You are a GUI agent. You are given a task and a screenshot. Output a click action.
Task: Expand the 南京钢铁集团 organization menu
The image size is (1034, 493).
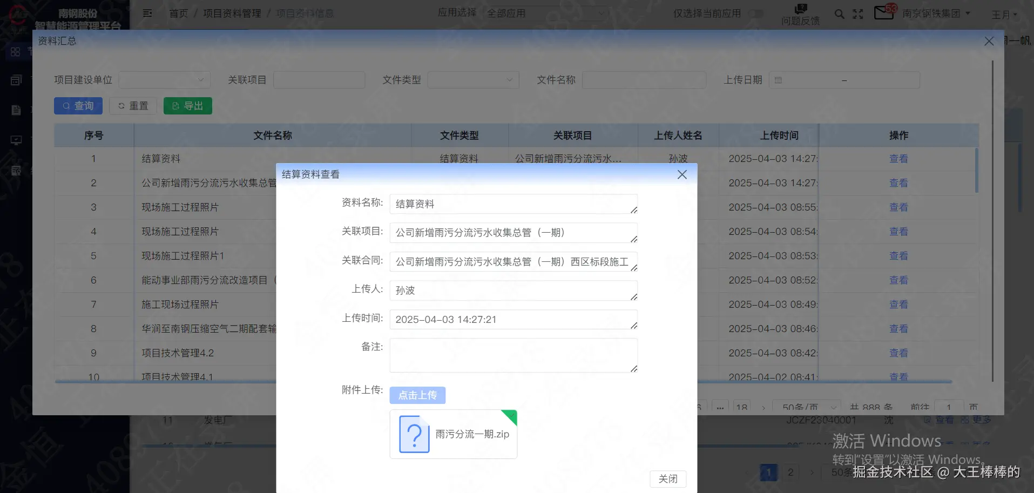936,13
